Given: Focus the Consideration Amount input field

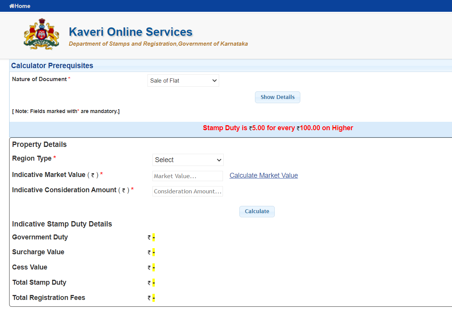Looking at the screenshot, I should click(188, 191).
